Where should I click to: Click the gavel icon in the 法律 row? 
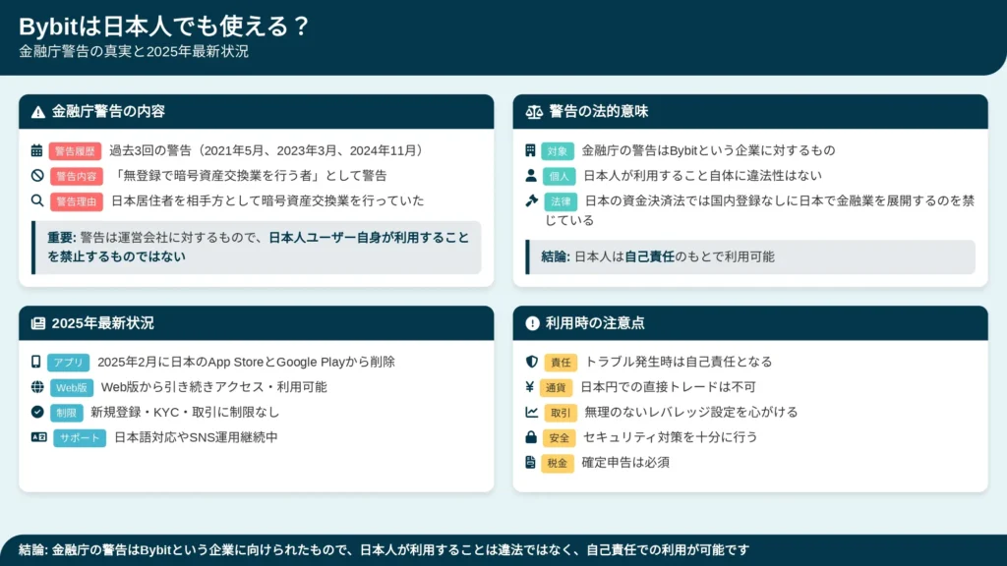point(532,200)
